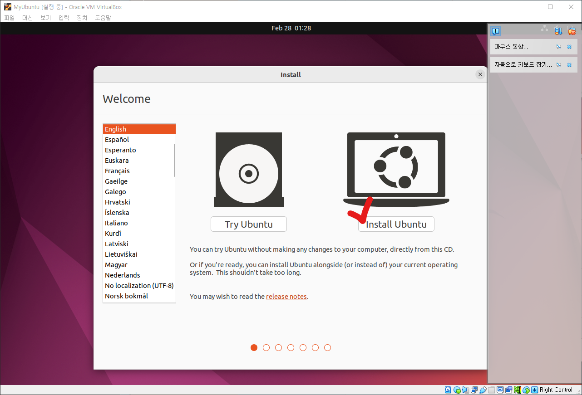Open the 도움말 menu
Viewport: 582px width, 395px height.
(x=103, y=18)
